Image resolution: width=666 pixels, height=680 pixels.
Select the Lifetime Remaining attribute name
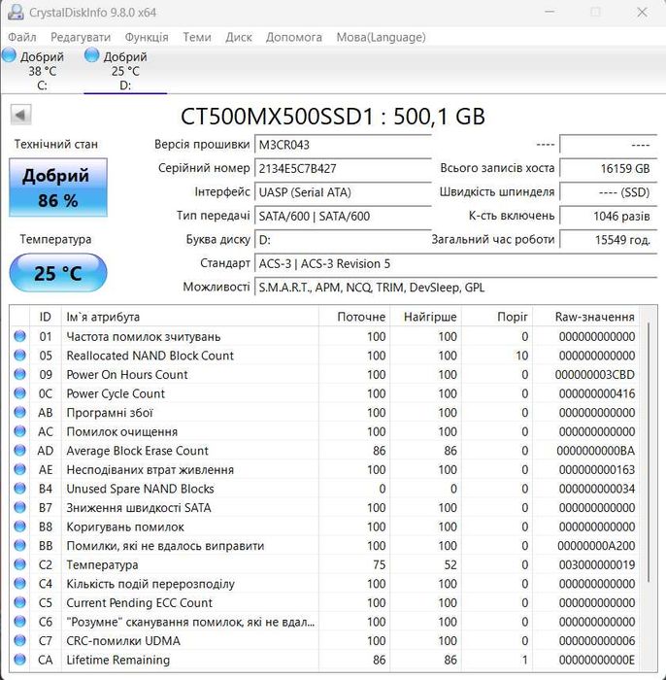coord(117,660)
